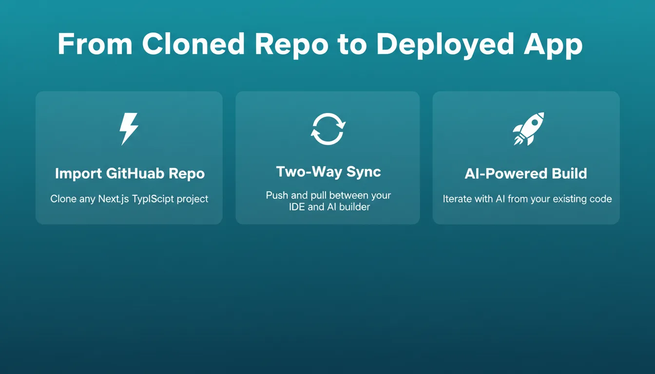This screenshot has width=655, height=374.
Task: Click 'Iterate with AI from your existing code'
Action: coord(527,199)
